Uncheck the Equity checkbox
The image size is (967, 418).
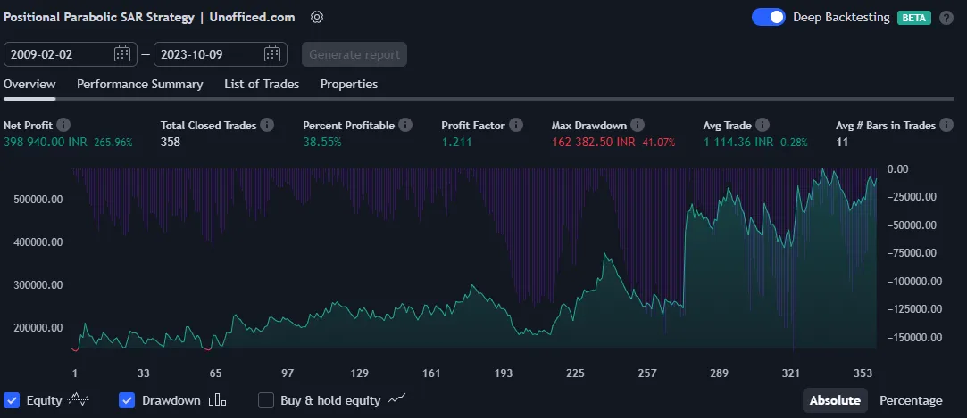(x=12, y=400)
